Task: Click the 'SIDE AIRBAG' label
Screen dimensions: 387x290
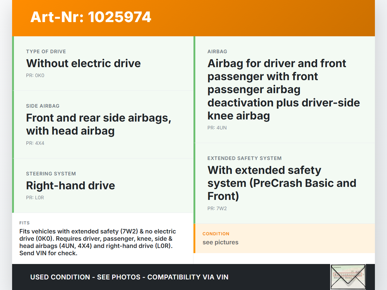Action: 43,106
